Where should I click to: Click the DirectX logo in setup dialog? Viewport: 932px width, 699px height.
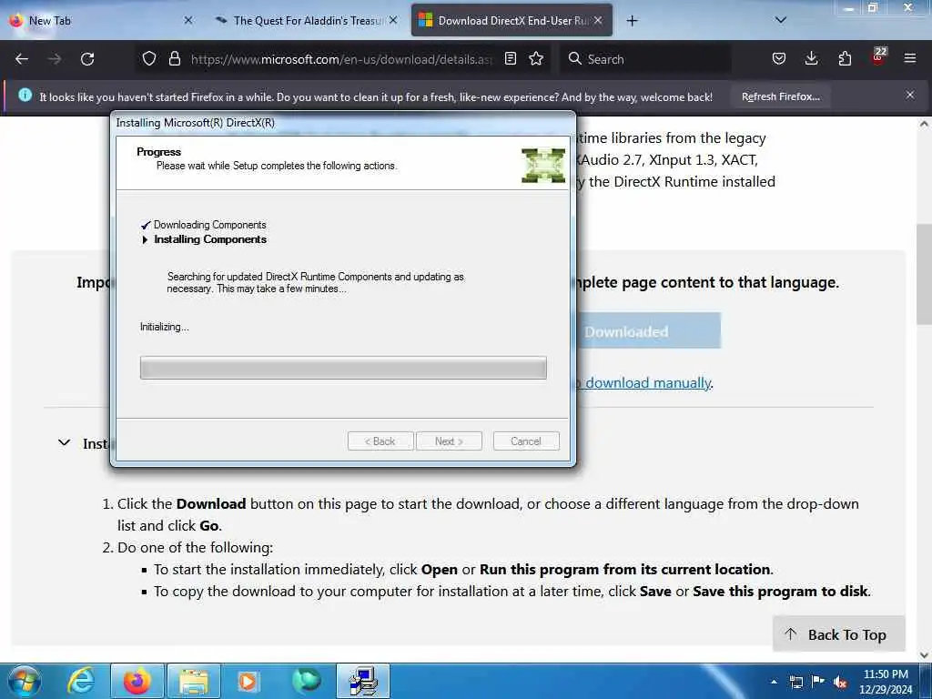point(543,166)
